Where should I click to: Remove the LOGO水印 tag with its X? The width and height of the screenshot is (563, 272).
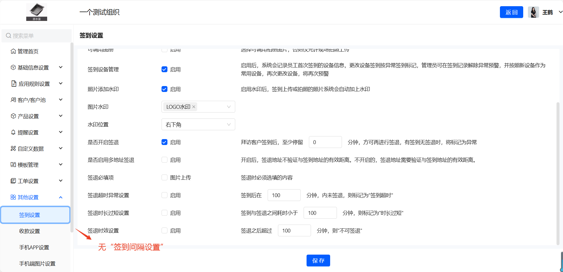pyautogui.click(x=194, y=107)
